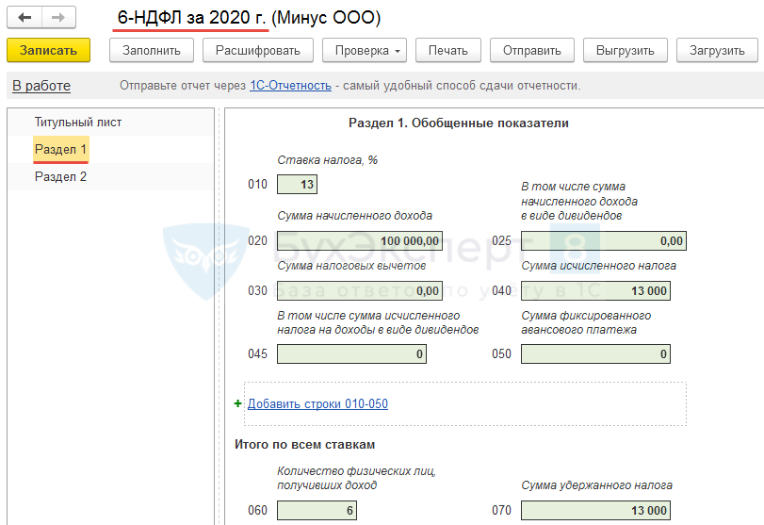This screenshot has height=525, width=764.
Task: Click dividend tax field 045
Action: [x=351, y=353]
